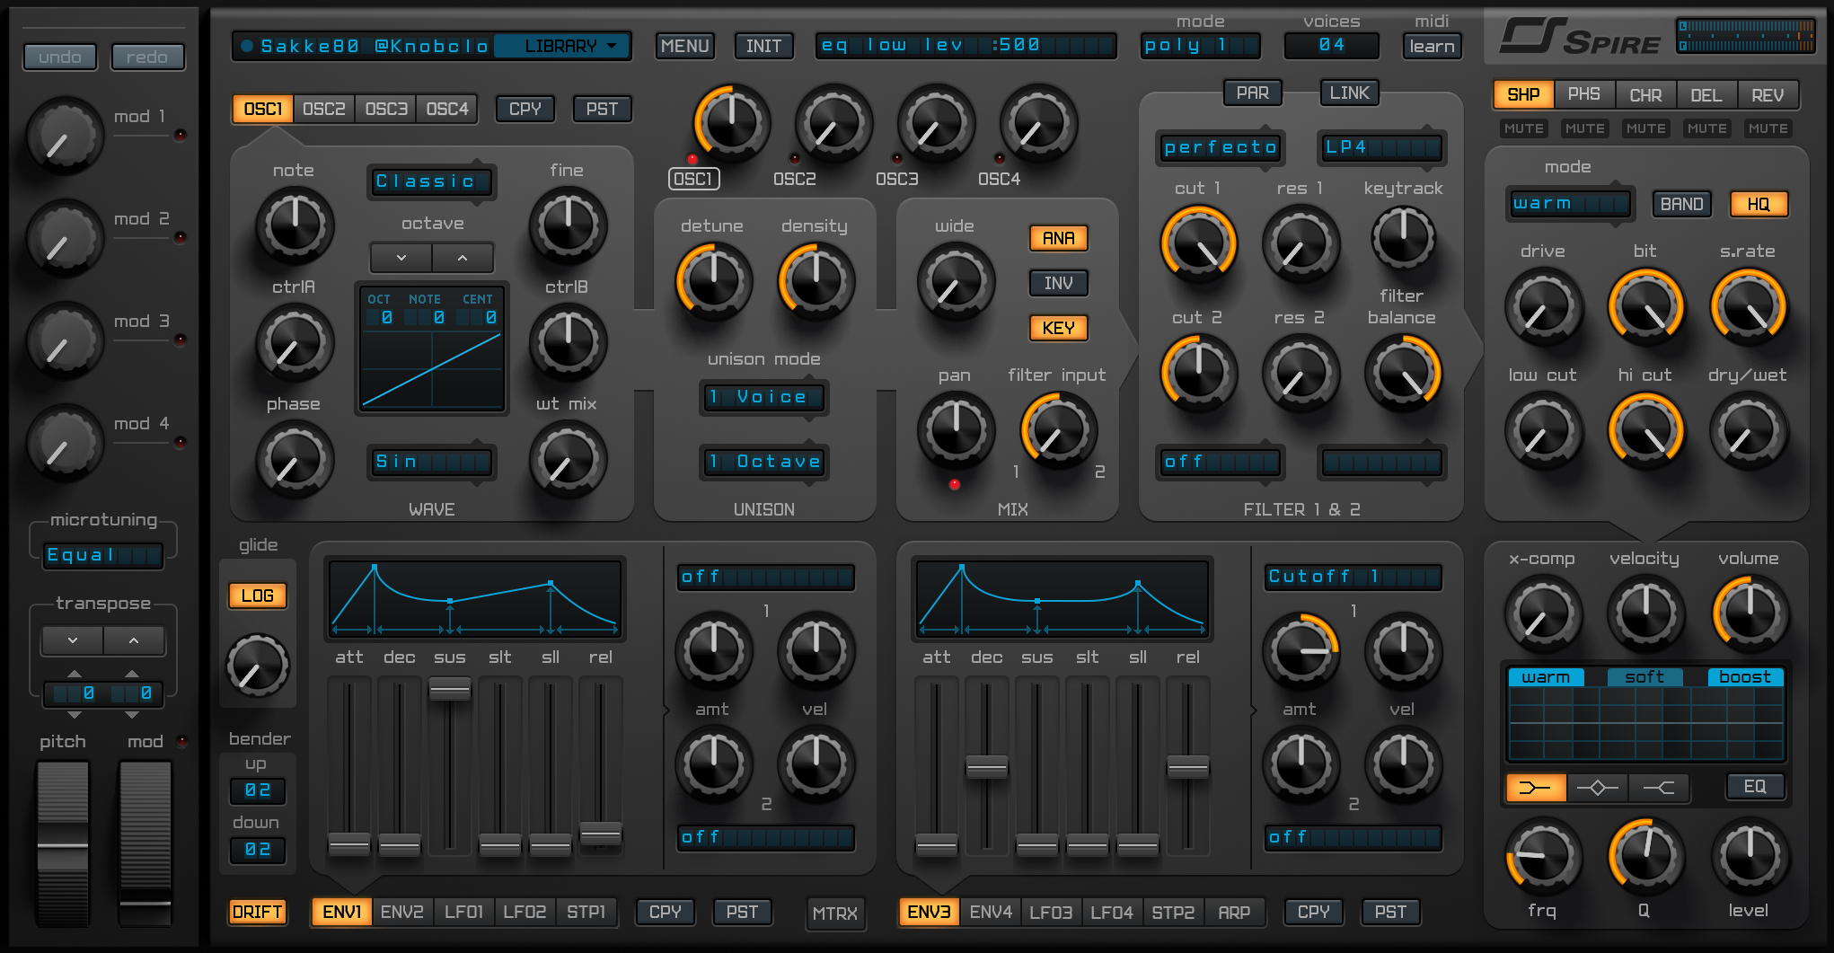1834x953 pixels.
Task: Open the ARP arpeggiator panel
Action: (1235, 911)
